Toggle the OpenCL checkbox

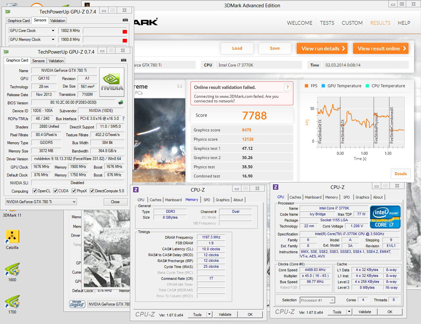35,191
